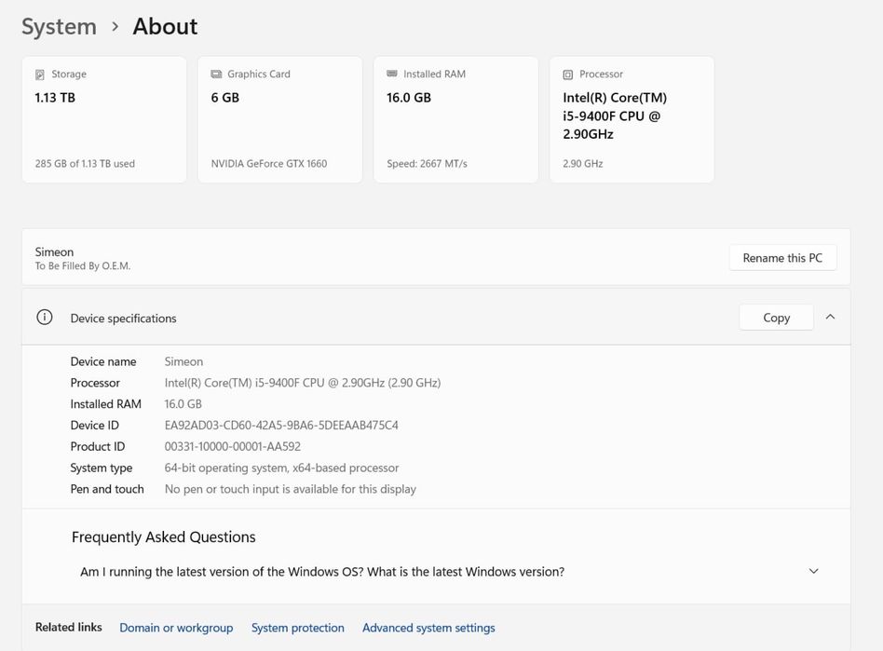Click the Processor chip icon
The height and width of the screenshot is (651, 883).
tap(568, 75)
